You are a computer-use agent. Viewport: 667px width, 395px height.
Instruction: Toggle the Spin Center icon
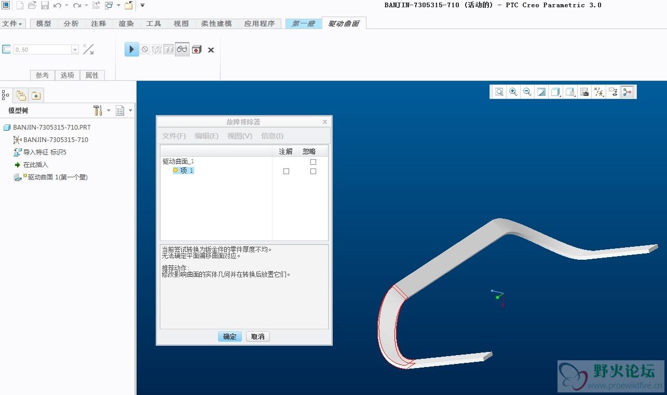coord(627,92)
